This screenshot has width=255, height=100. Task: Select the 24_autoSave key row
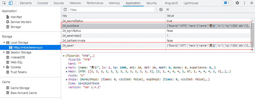156,26
